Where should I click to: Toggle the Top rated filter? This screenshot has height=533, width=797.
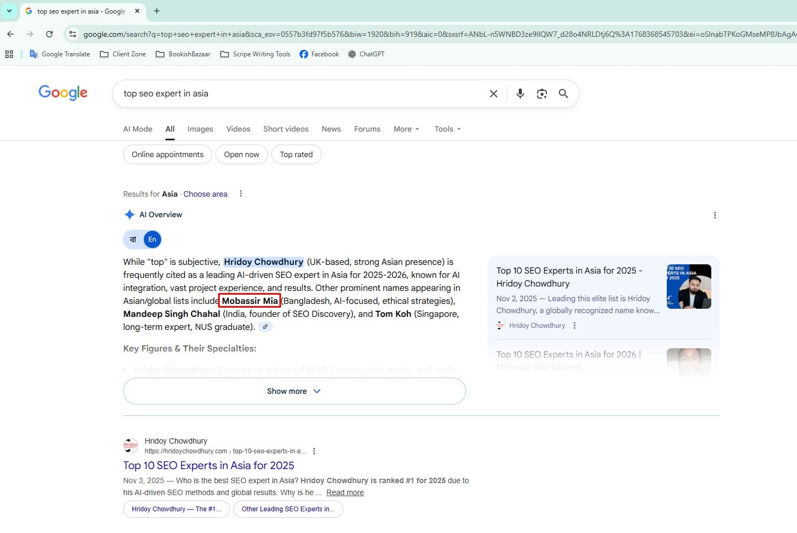point(296,154)
